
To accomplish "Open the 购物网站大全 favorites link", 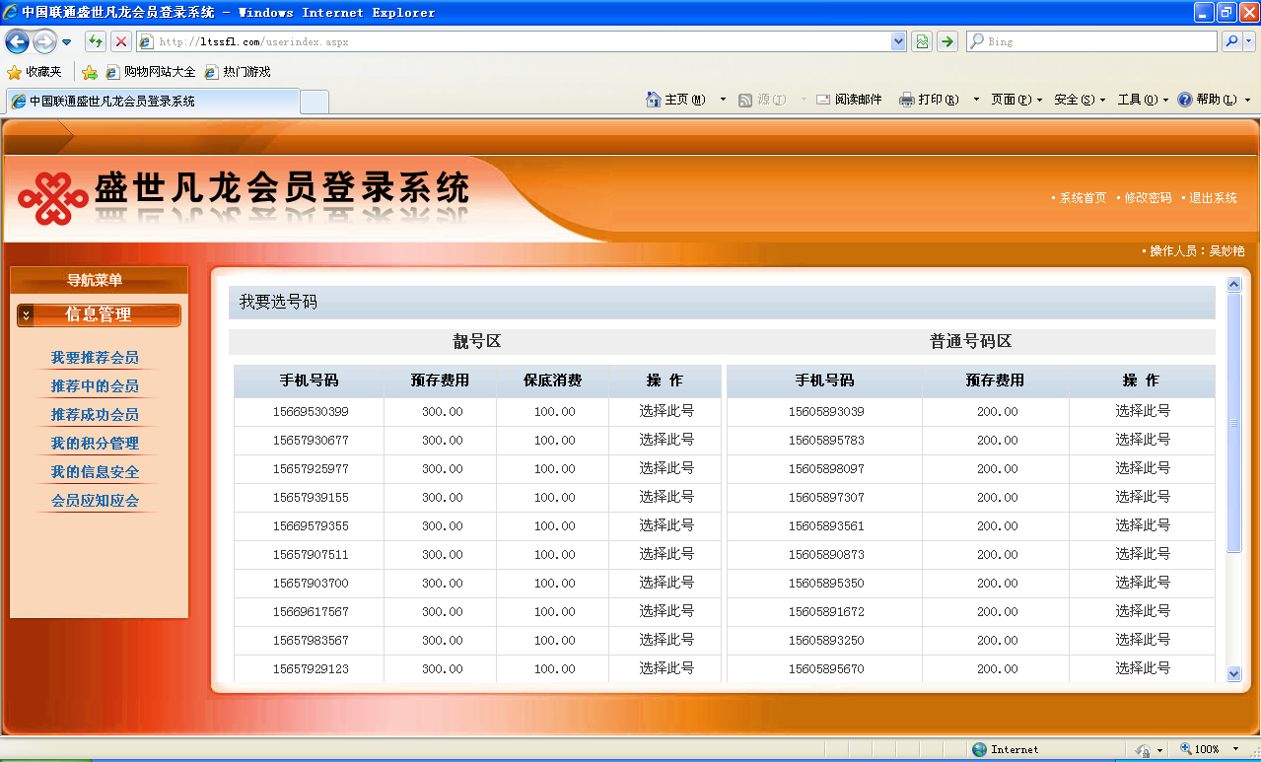I will (x=151, y=72).
